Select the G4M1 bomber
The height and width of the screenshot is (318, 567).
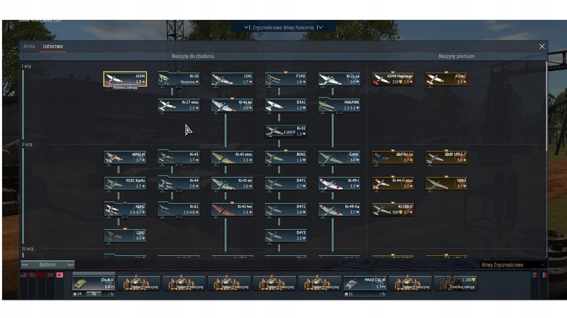(x=339, y=157)
